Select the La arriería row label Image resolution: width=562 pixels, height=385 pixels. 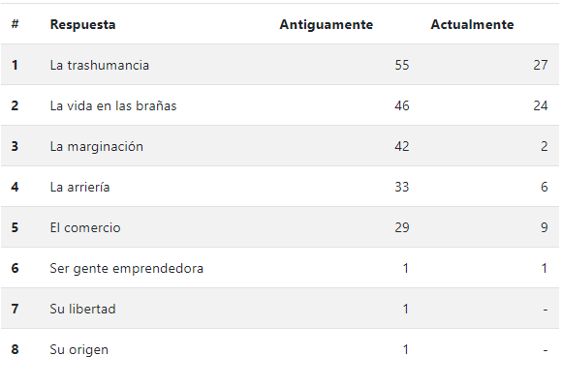click(79, 187)
